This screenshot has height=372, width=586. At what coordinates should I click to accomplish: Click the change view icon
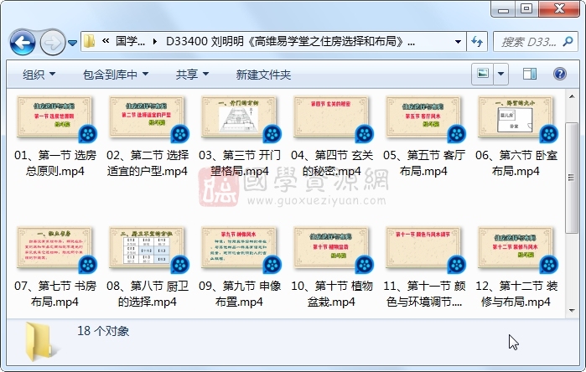(x=483, y=75)
